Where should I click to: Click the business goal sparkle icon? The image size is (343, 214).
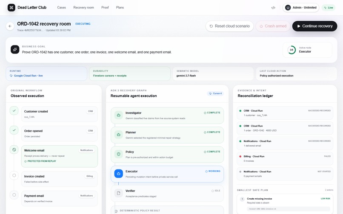[15, 50]
